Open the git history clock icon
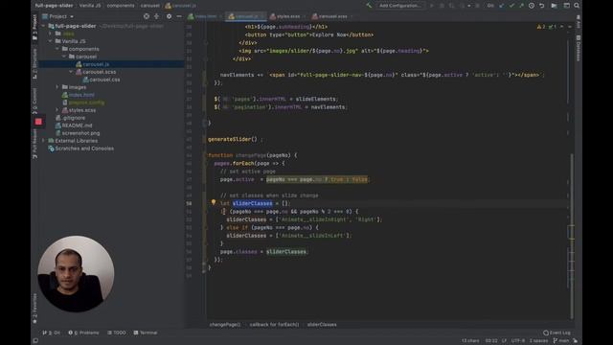613x345 pixels. (532, 6)
